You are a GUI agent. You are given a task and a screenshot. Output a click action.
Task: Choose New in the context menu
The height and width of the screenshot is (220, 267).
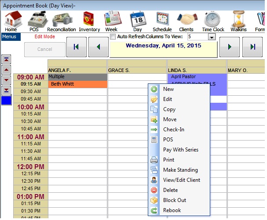pyautogui.click(x=179, y=89)
